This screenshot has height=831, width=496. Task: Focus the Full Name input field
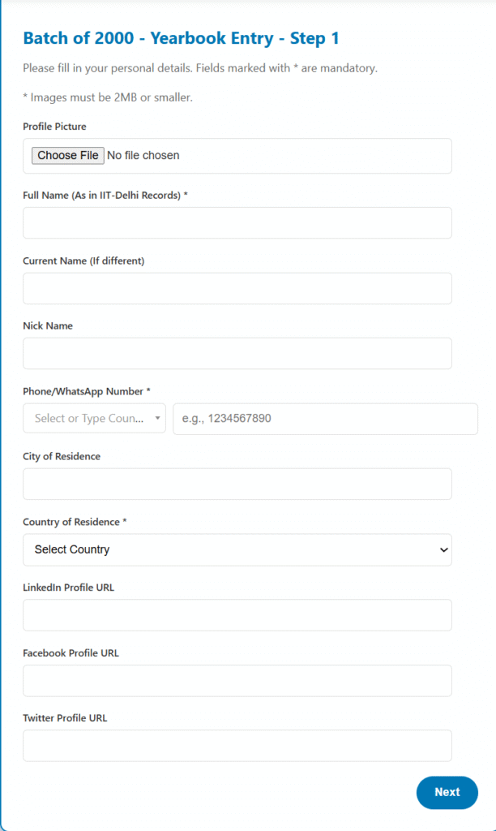[237, 222]
